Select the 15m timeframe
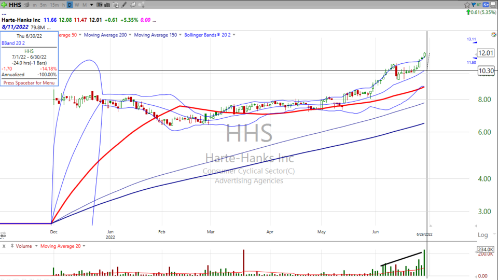The height and width of the screenshot is (280, 498). point(54,5)
